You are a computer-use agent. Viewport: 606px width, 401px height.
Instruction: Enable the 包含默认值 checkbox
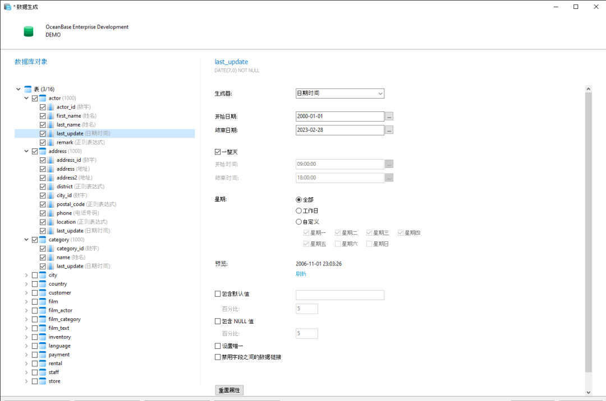218,294
